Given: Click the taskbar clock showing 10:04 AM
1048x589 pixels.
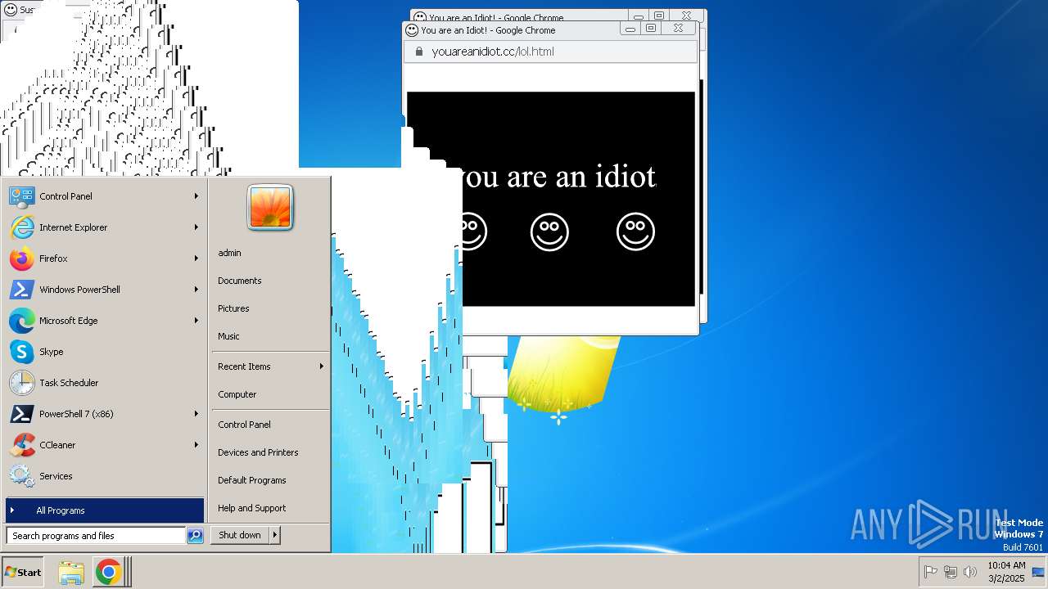Looking at the screenshot, I should click(x=1006, y=572).
